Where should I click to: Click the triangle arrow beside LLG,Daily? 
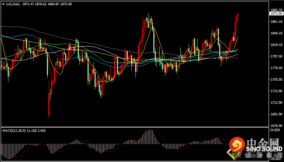pos(2,4)
